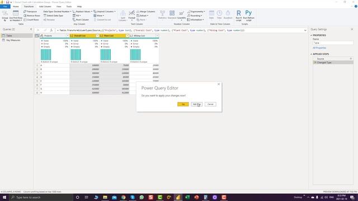358x201 pixels.
Task: Open the Plant Cost column filter dropdown
Action: point(128,36)
